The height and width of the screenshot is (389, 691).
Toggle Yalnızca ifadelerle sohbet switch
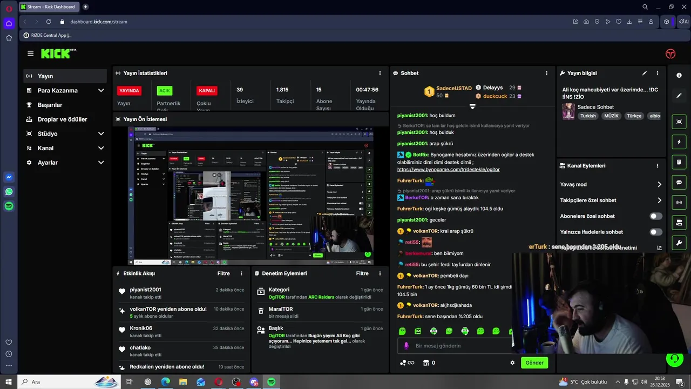pyautogui.click(x=655, y=232)
